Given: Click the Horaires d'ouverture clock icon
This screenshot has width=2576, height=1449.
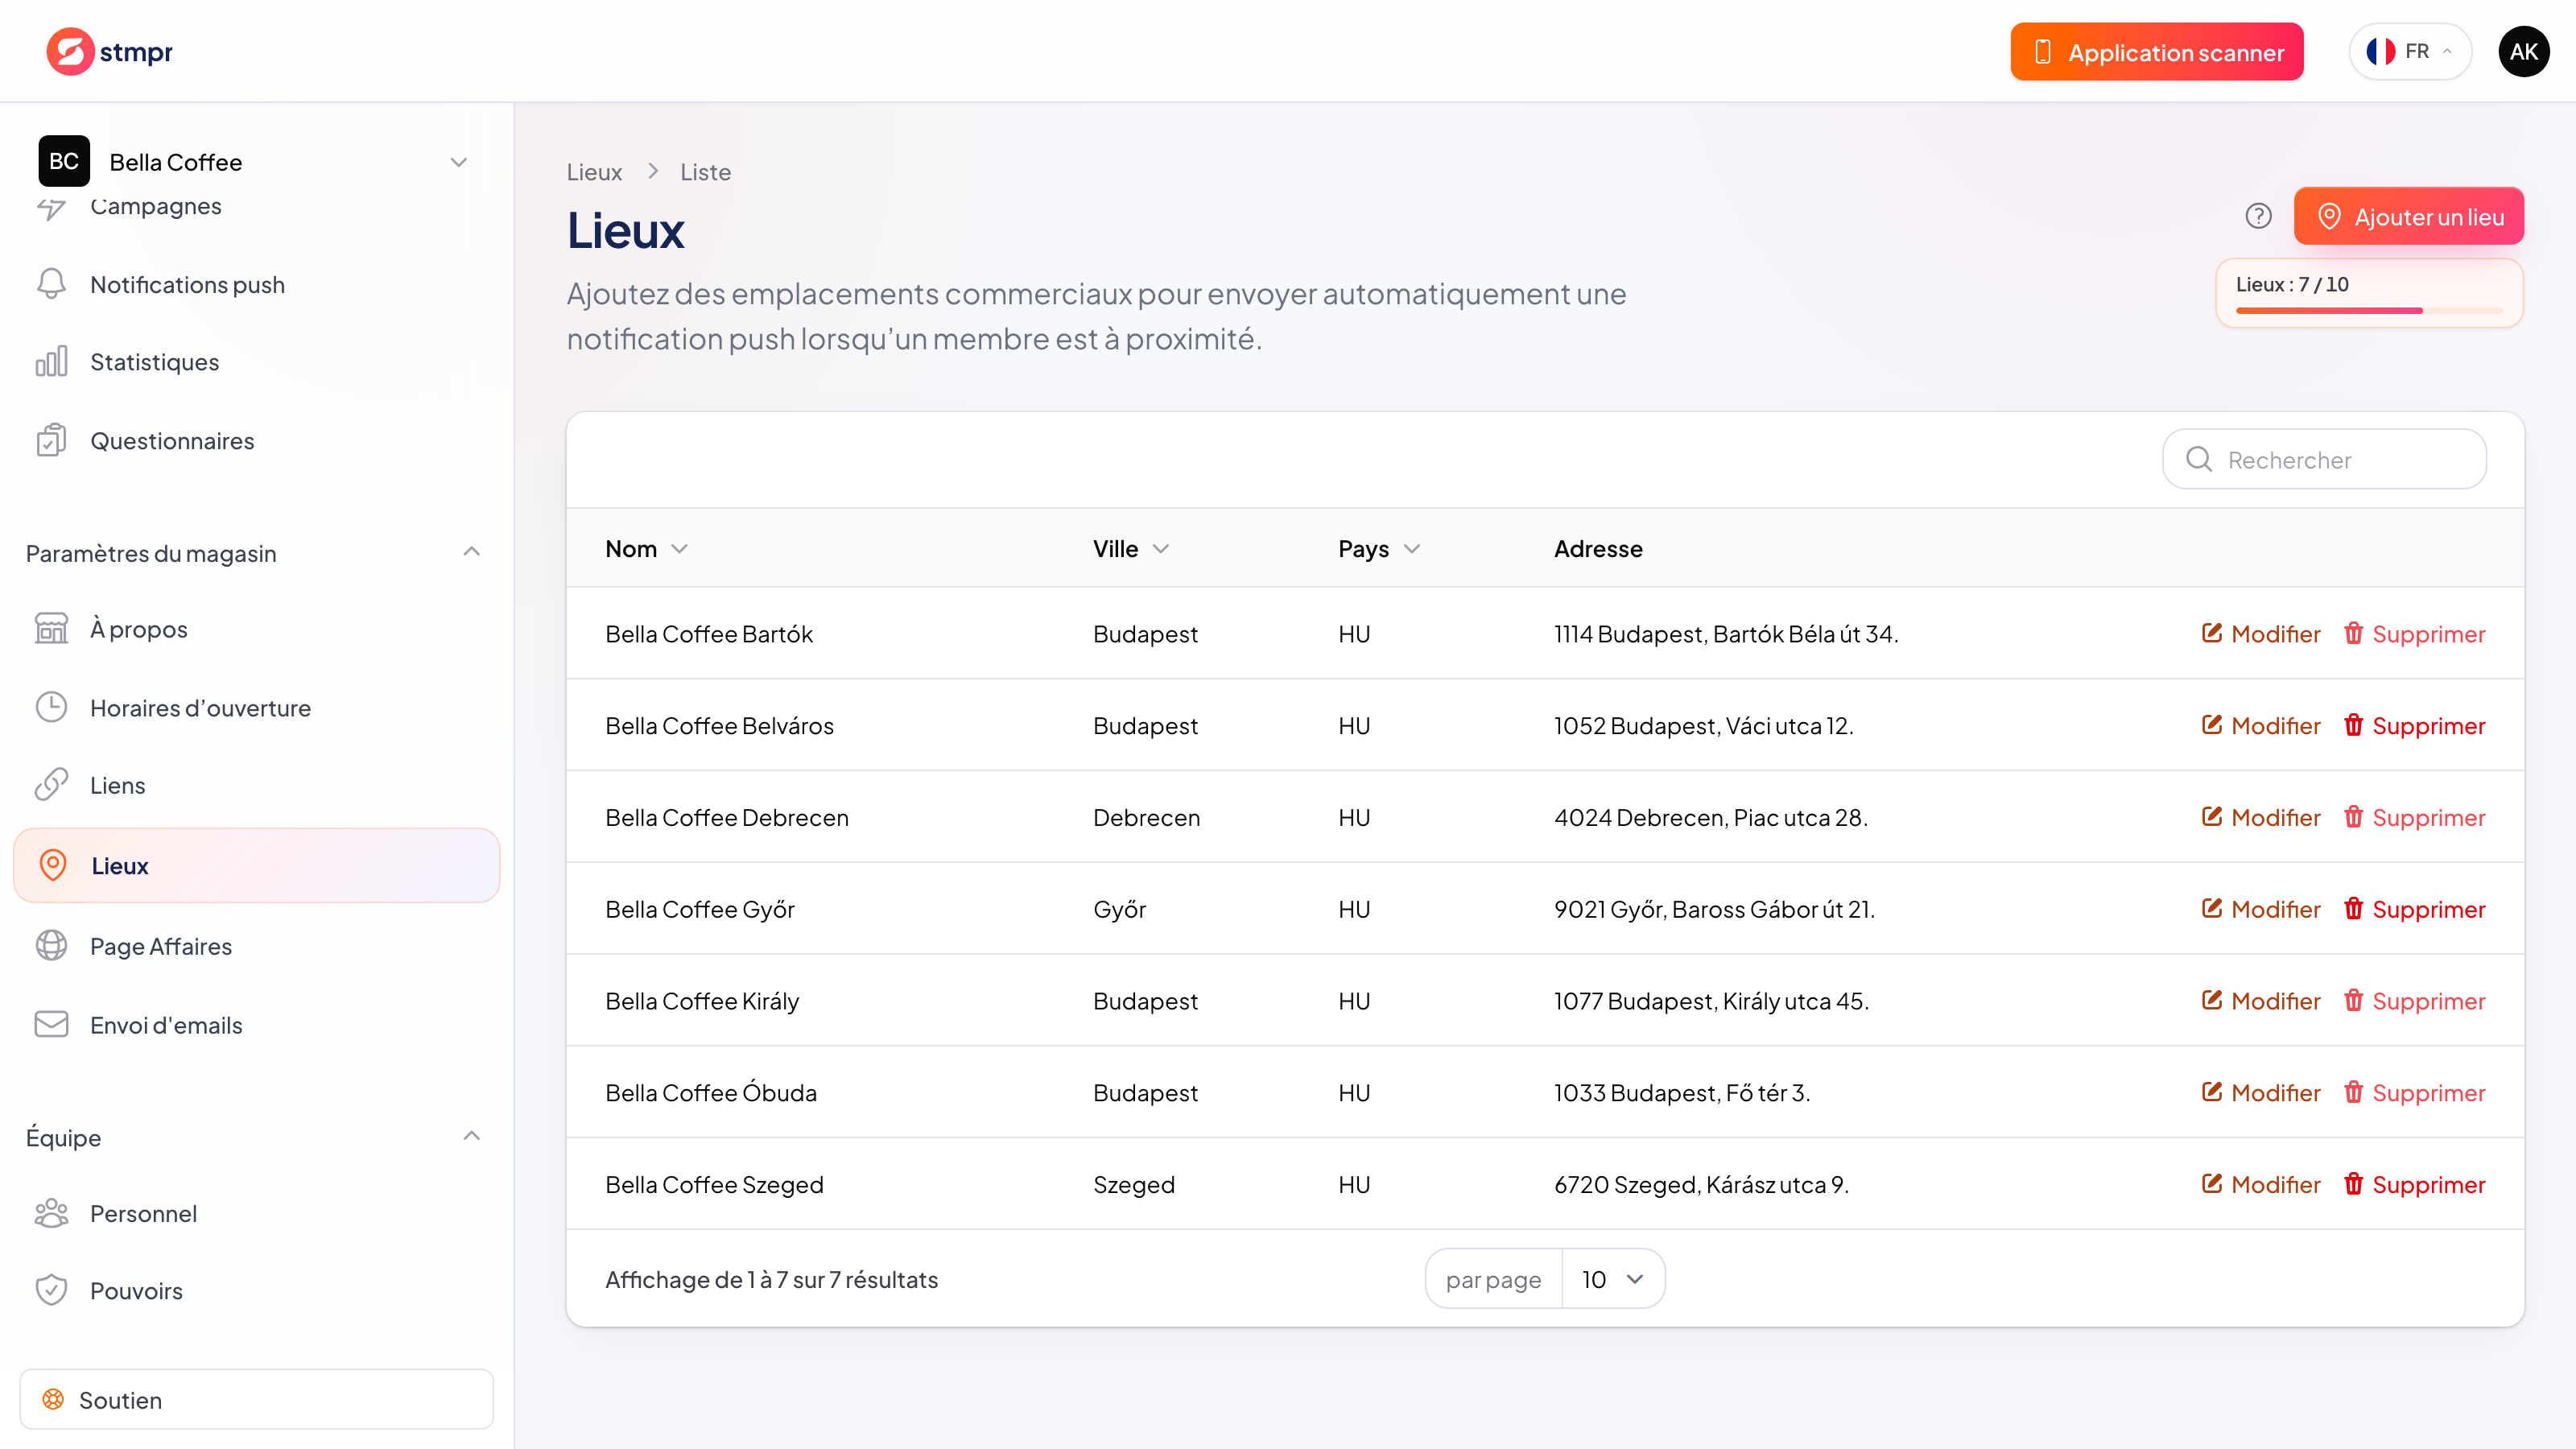Looking at the screenshot, I should pos(51,707).
